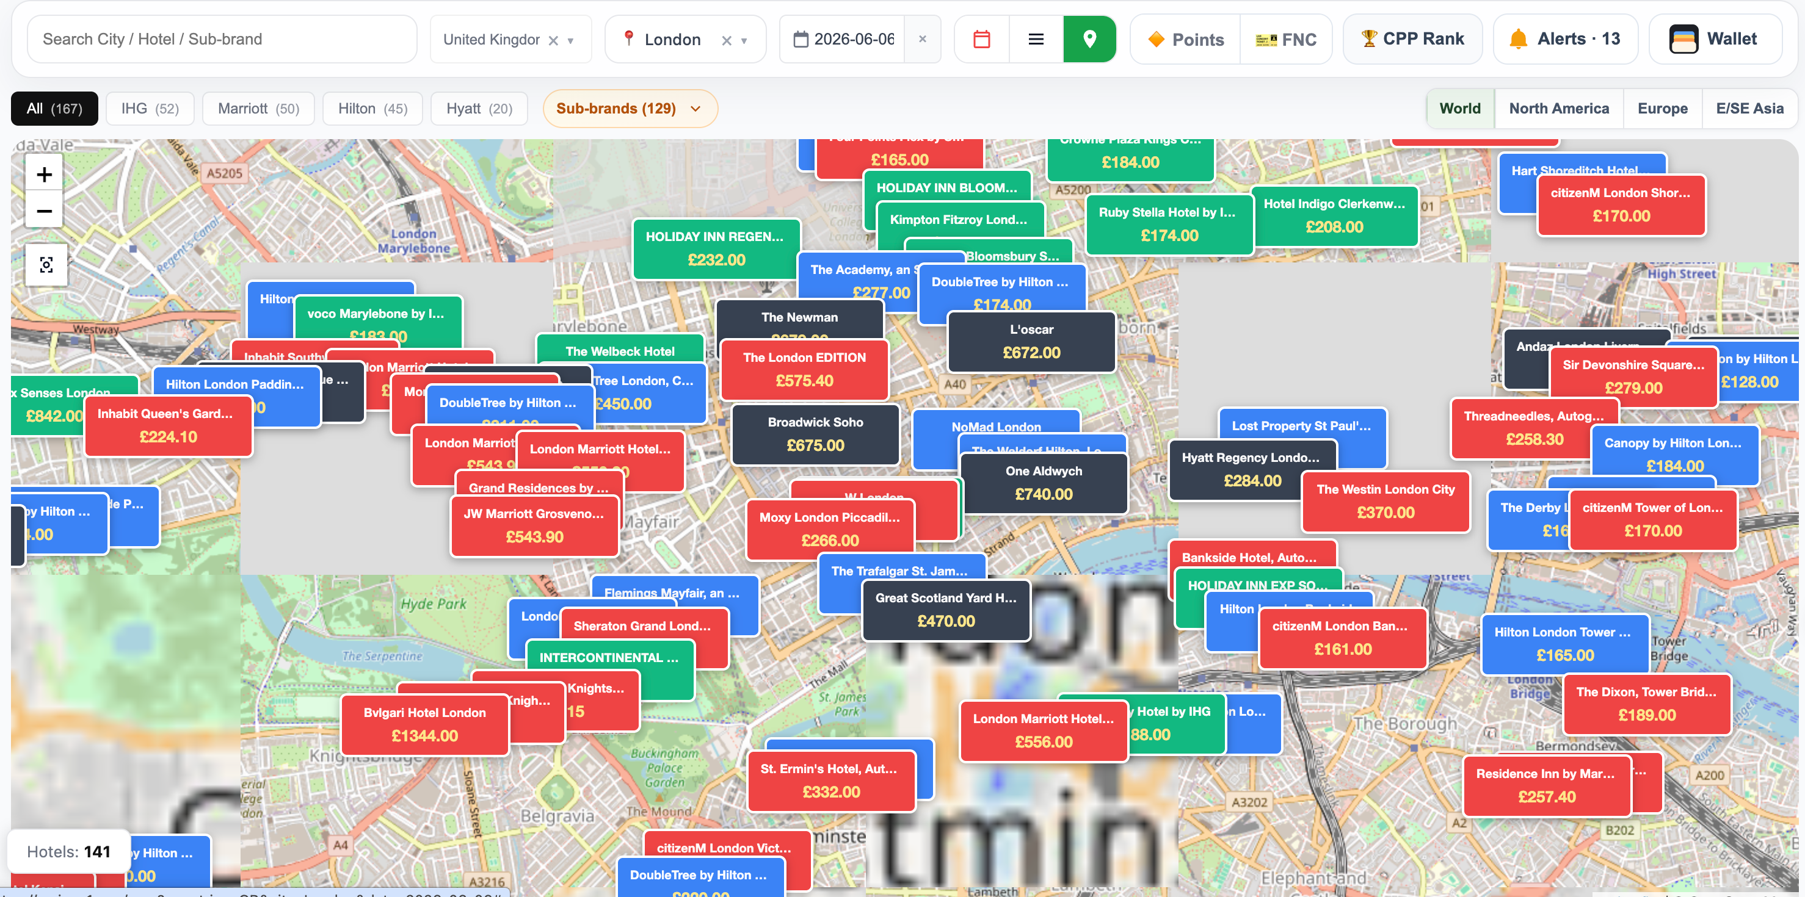Clear the 2026-06-06 date
The height and width of the screenshot is (897, 1805).
coord(923,39)
